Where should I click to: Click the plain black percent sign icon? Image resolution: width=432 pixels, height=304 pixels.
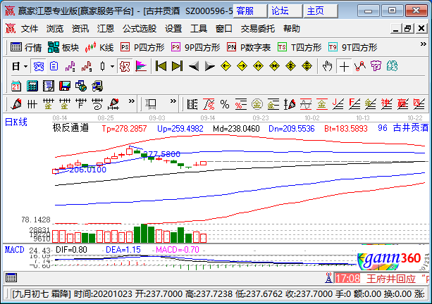225,104
